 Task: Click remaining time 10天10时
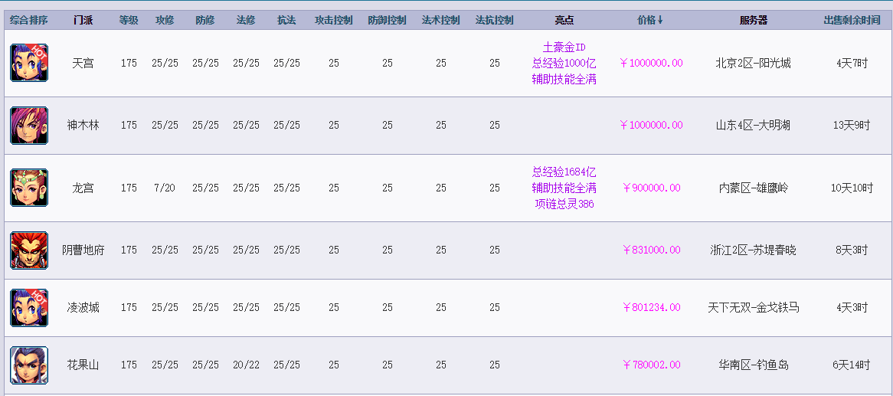click(x=852, y=188)
